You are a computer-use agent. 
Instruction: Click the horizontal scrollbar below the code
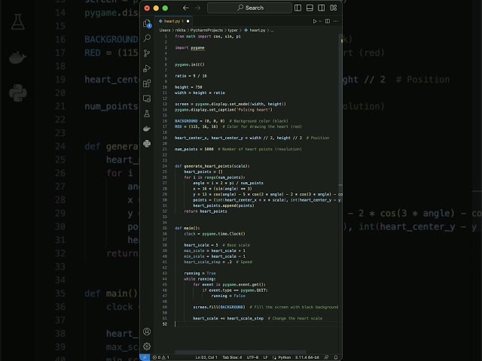pyautogui.click(x=240, y=352)
